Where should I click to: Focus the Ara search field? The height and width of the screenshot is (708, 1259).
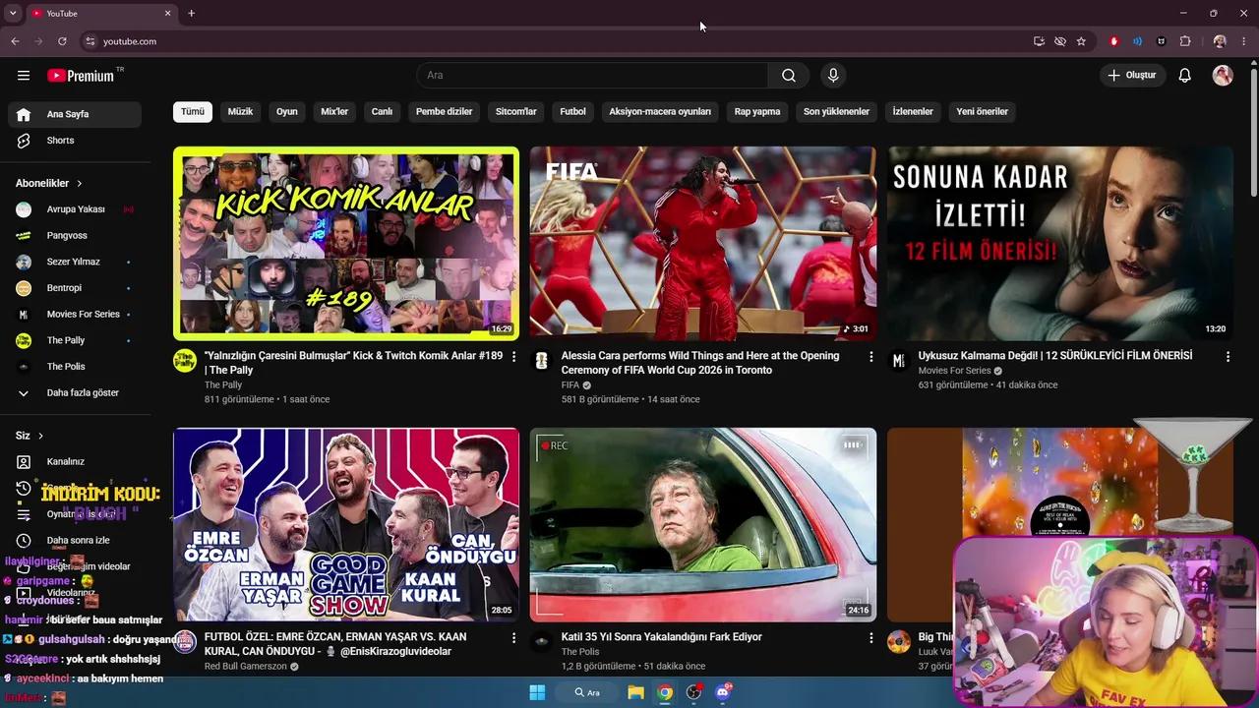click(592, 76)
